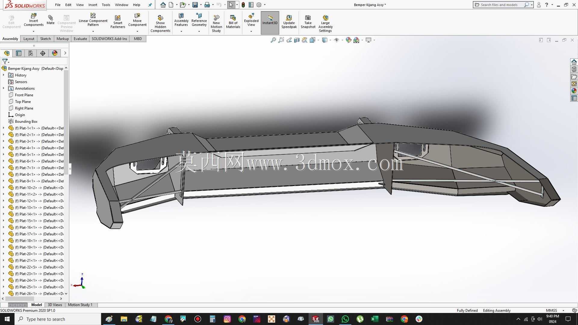Click Show Hidden Components
578x325 pixels.
point(160,23)
